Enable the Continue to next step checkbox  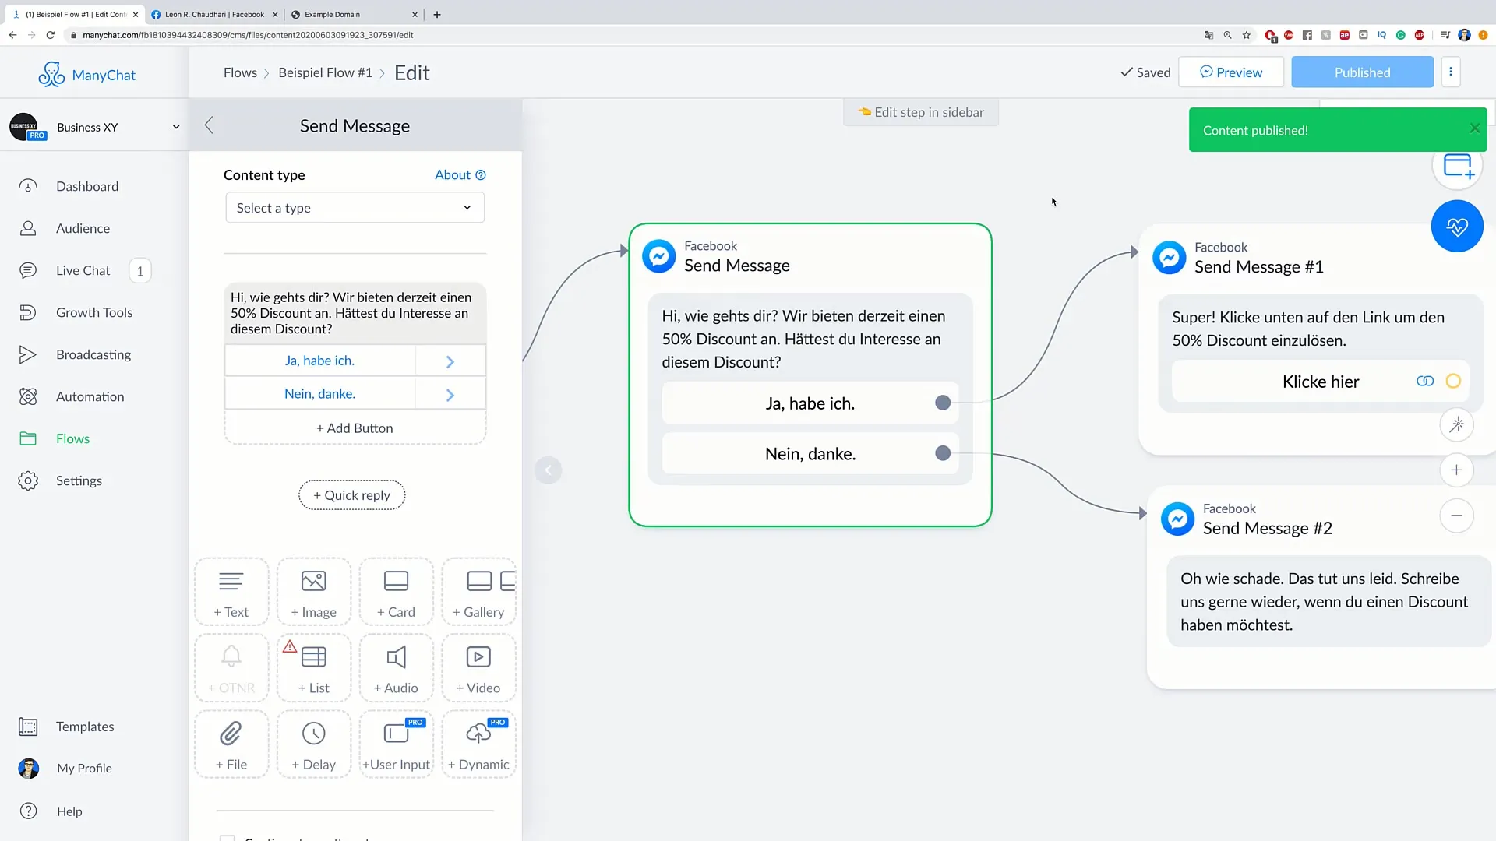pyautogui.click(x=228, y=837)
